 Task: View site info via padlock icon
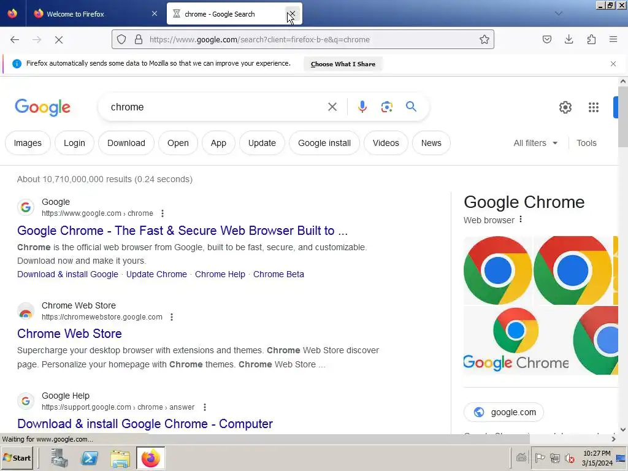pyautogui.click(x=139, y=40)
